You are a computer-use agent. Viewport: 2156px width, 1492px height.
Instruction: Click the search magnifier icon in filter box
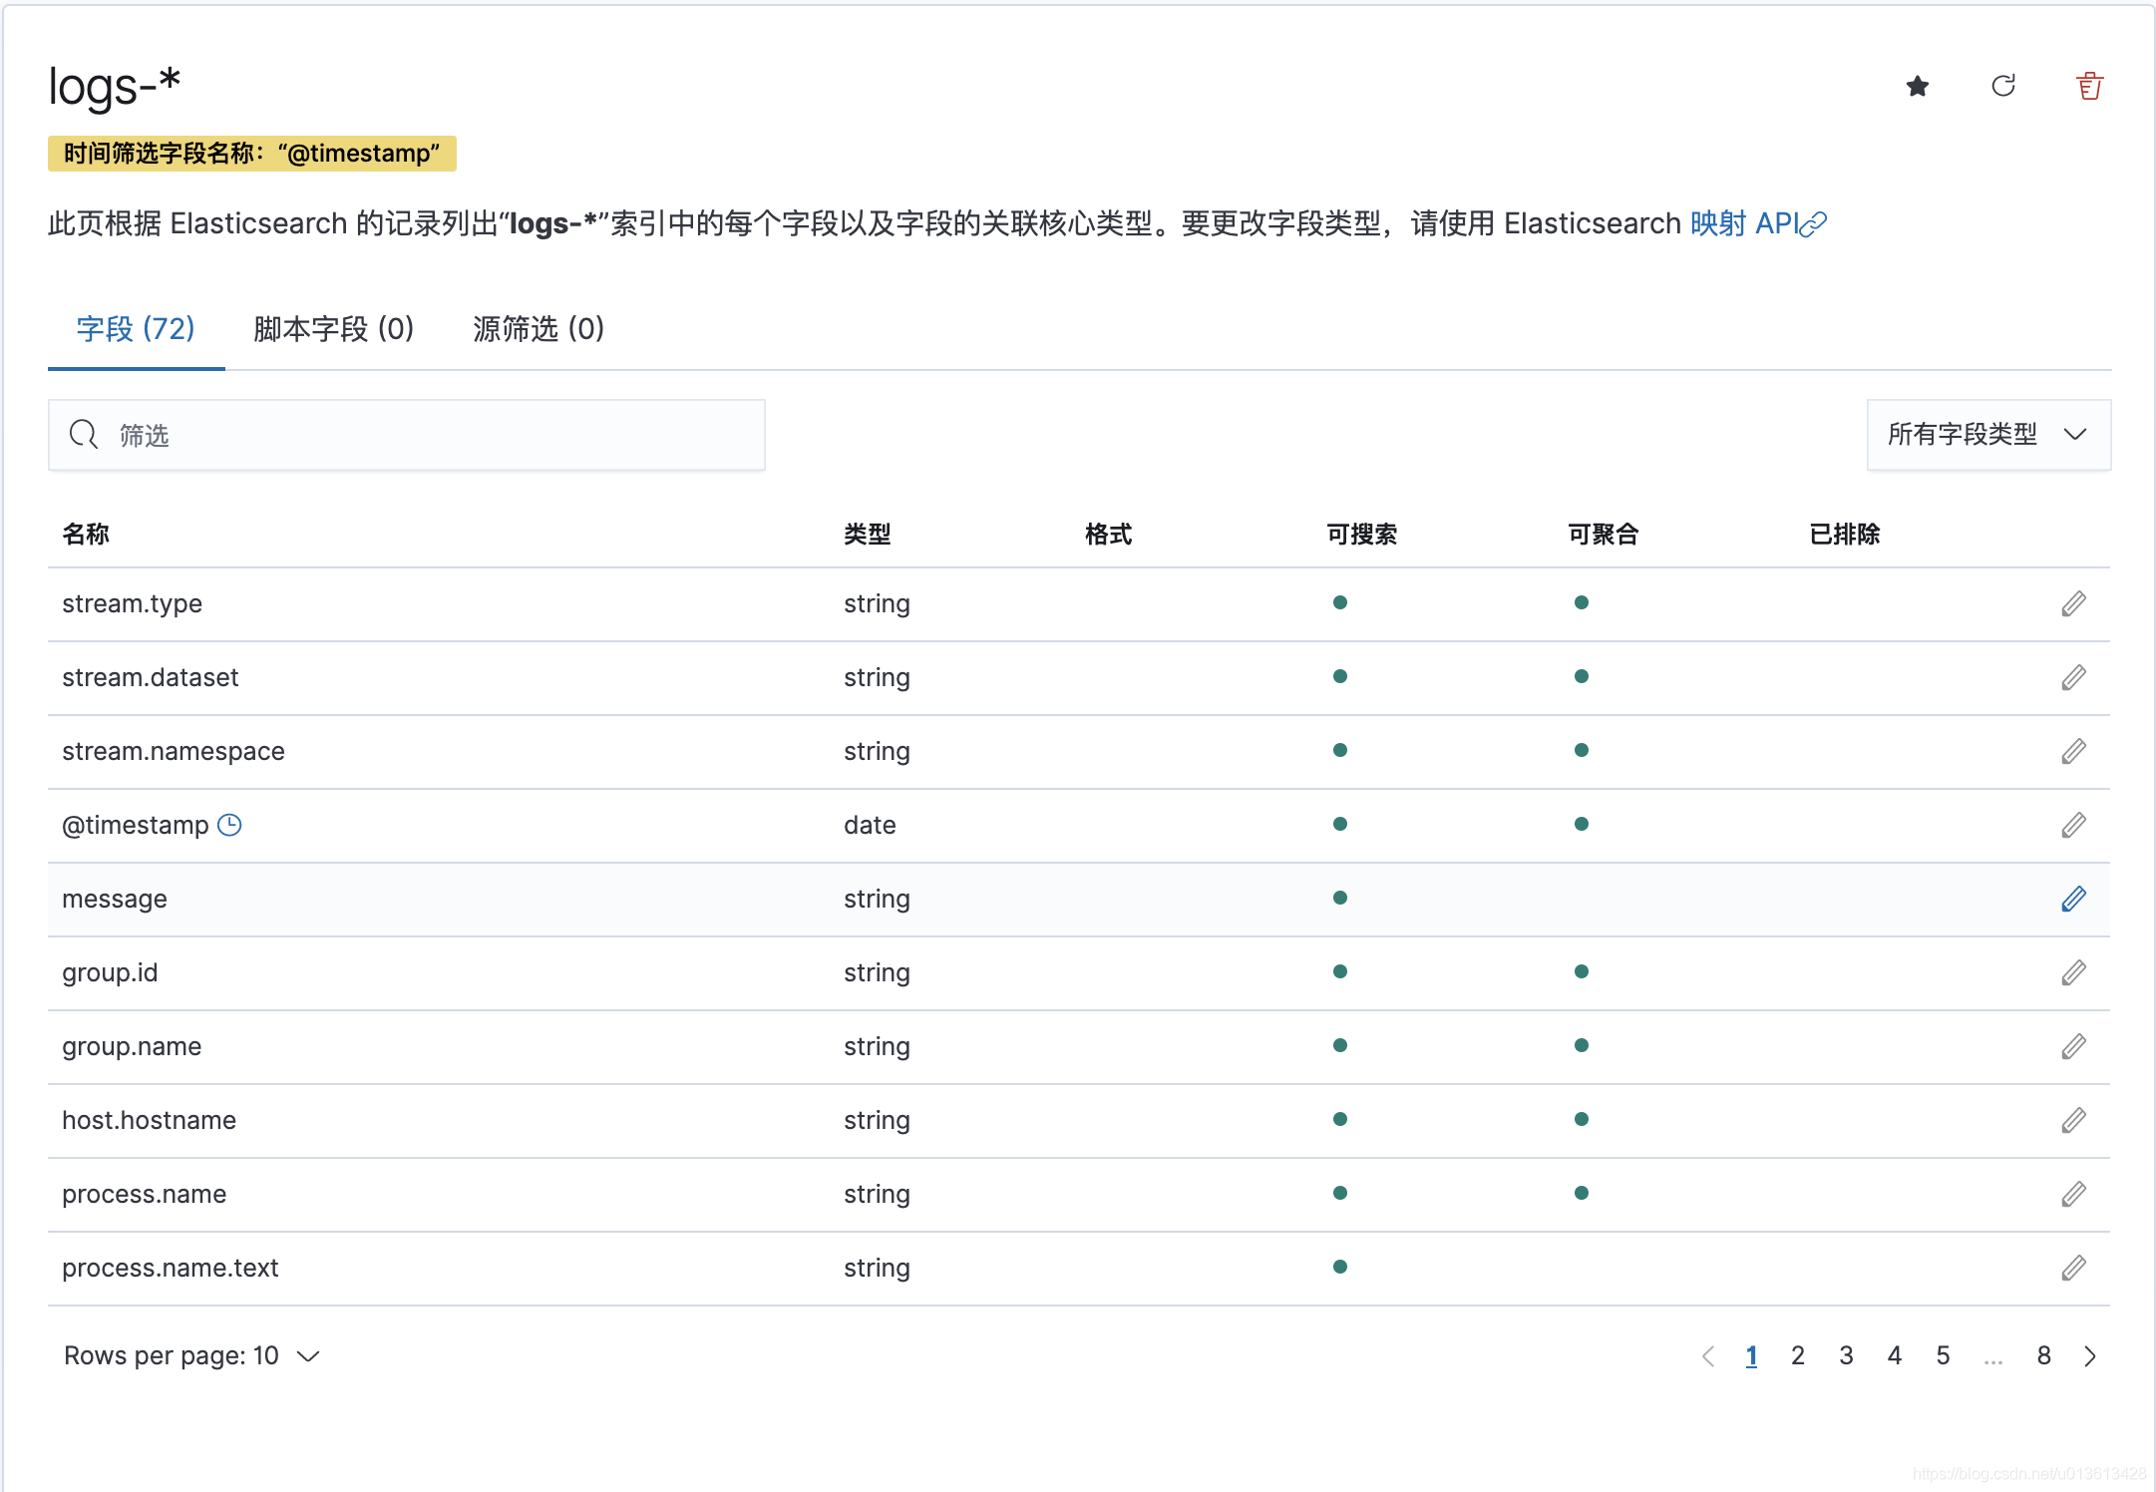click(84, 435)
